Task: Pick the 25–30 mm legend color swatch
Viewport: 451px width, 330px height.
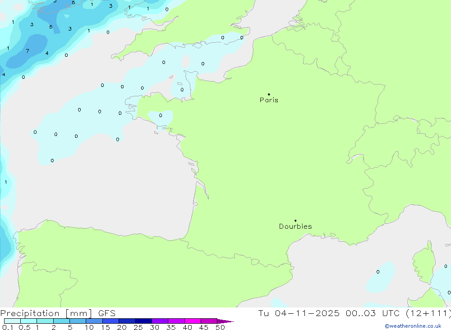Action: coord(143,321)
